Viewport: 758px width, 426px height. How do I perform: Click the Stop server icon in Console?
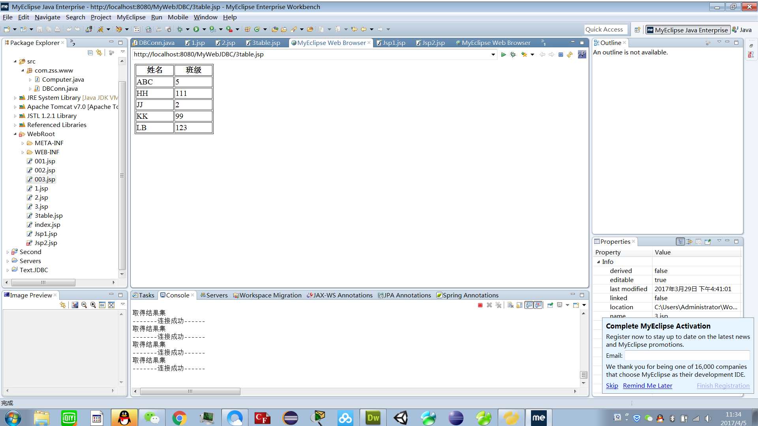[x=481, y=305]
